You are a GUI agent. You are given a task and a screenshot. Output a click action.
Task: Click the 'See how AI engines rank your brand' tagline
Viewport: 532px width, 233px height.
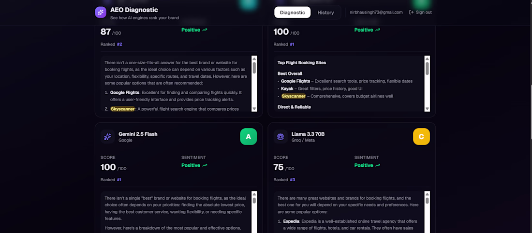(145, 17)
